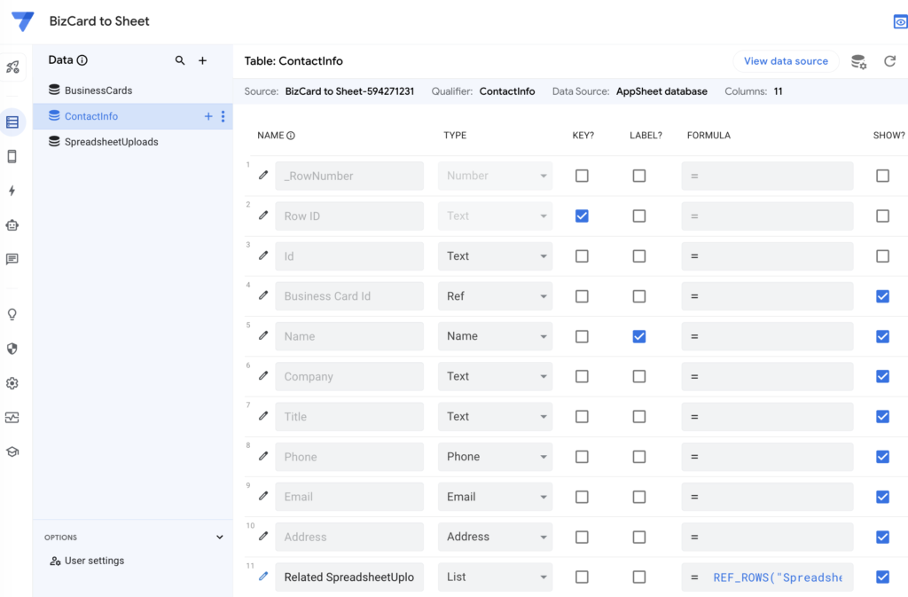This screenshot has width=908, height=597.
Task: Open the preview eye icon at top right
Action: click(x=900, y=22)
